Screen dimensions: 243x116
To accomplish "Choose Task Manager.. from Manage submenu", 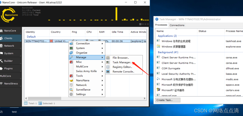I will point(124,62).
